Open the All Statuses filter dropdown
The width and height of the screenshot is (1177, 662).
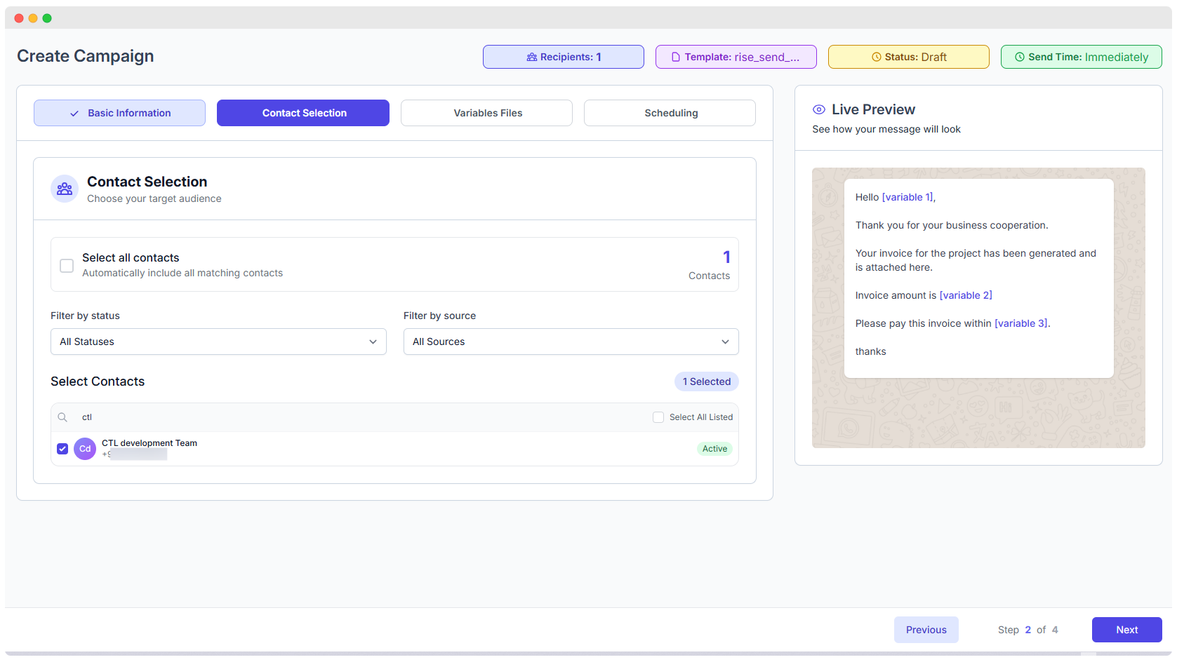click(218, 342)
